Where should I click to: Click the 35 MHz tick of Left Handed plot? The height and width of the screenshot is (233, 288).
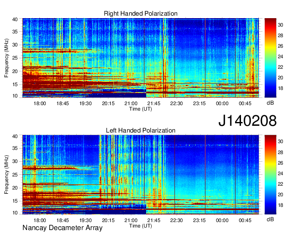(x=15, y=148)
